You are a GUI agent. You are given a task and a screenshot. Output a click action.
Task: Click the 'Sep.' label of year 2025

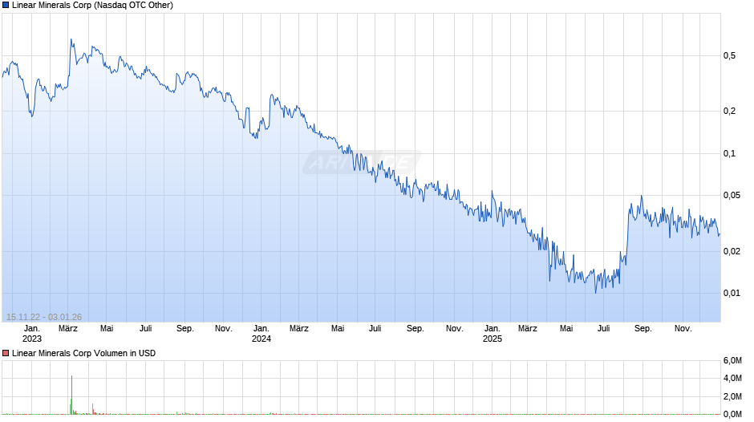coord(643,329)
